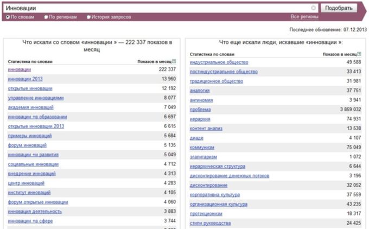Open the 'диаде' link
Image resolution: width=369 pixels, height=229 pixels.
pyautogui.click(x=196, y=138)
